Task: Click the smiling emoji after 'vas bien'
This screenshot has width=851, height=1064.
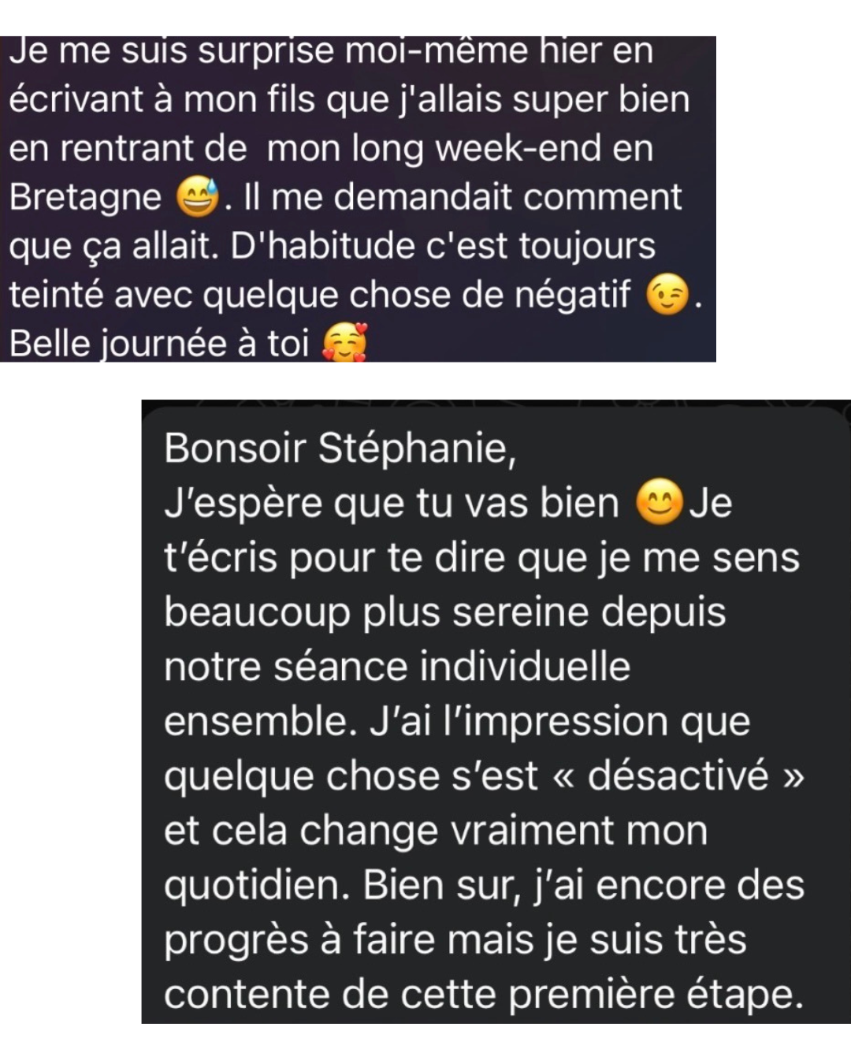Action: 660,503
